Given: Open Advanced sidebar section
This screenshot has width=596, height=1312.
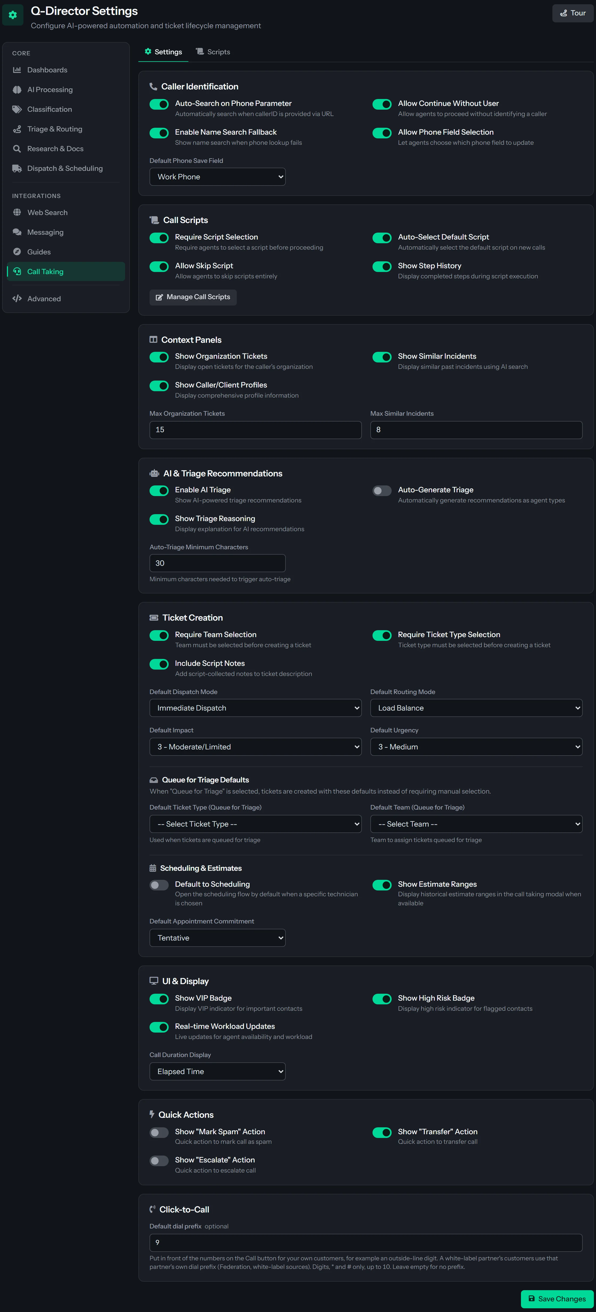Looking at the screenshot, I should pos(66,298).
